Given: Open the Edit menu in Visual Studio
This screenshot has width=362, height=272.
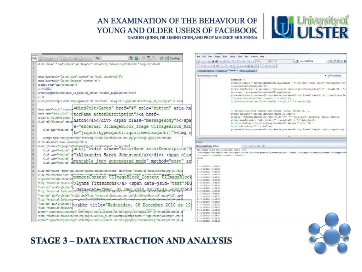Looking at the screenshot, I should (x=204, y=56).
